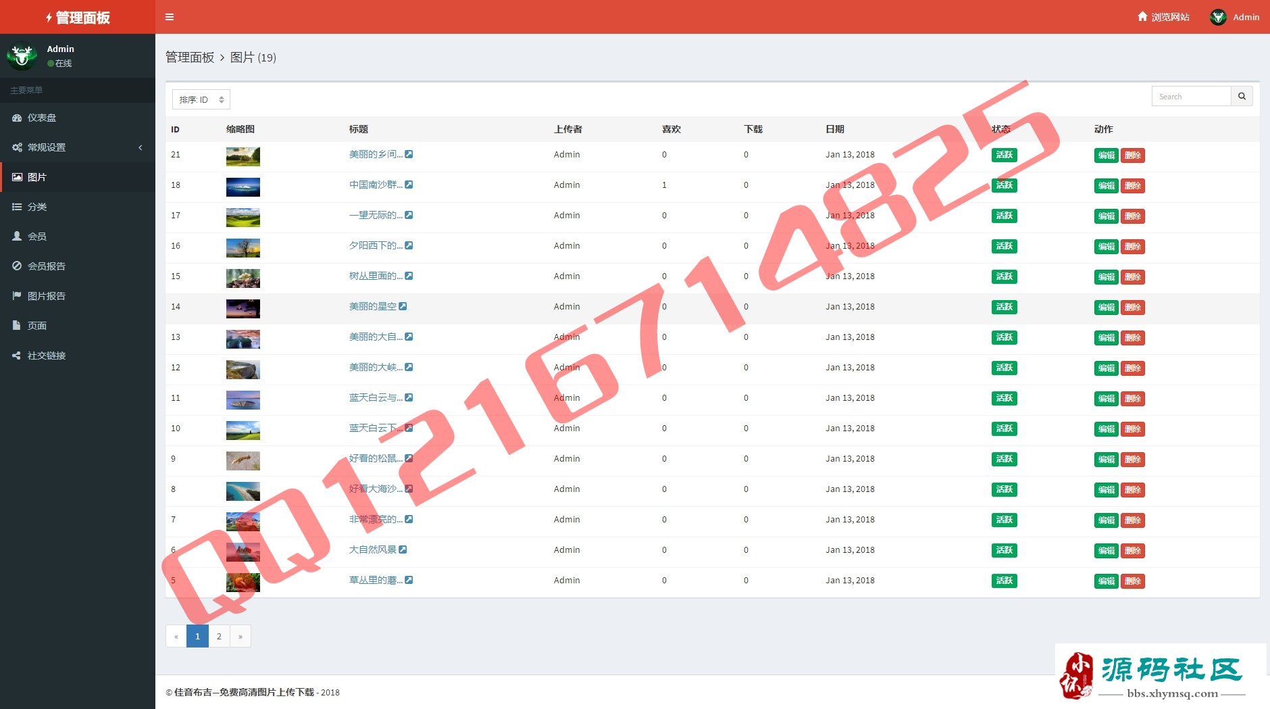Click the 管理面板 logo header

point(78,17)
